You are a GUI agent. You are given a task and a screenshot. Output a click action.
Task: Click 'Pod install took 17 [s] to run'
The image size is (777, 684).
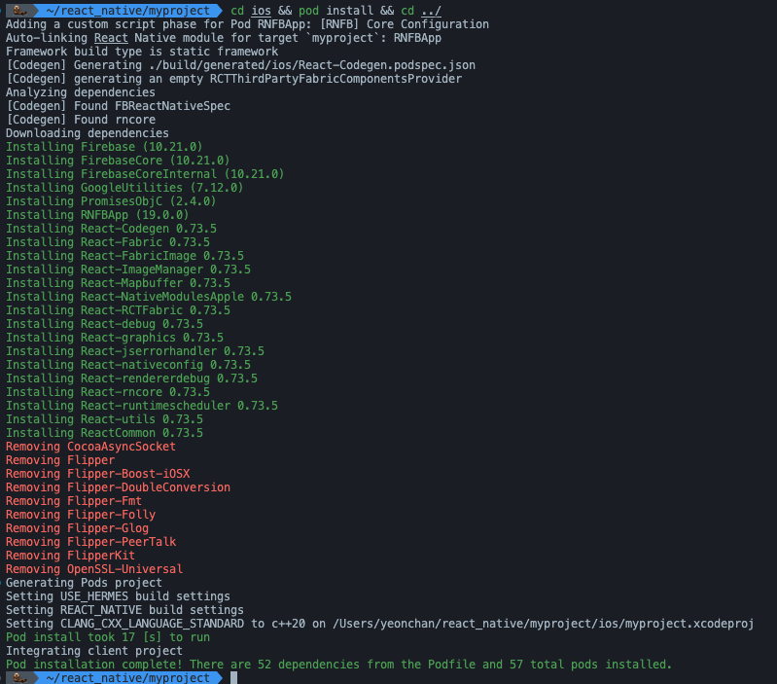point(108,638)
